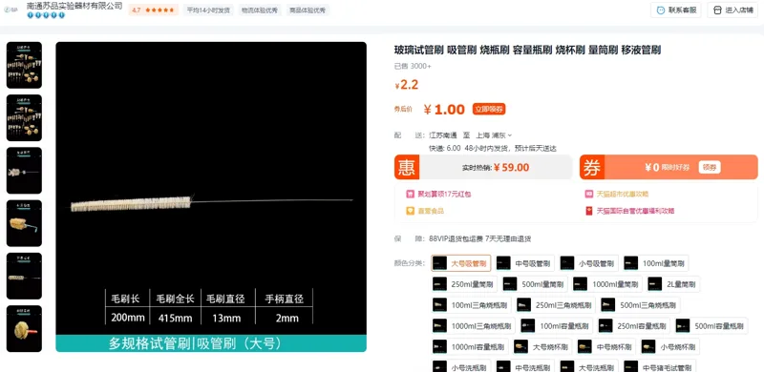The height and width of the screenshot is (372, 764).
Task: Select the 小号吸管刷 variant
Action: click(589, 263)
